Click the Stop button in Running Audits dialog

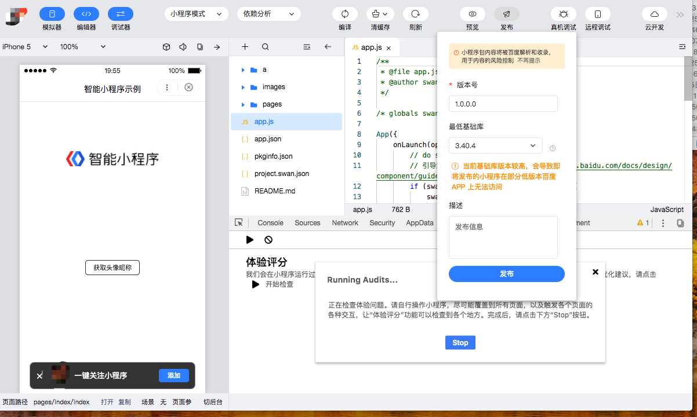460,342
